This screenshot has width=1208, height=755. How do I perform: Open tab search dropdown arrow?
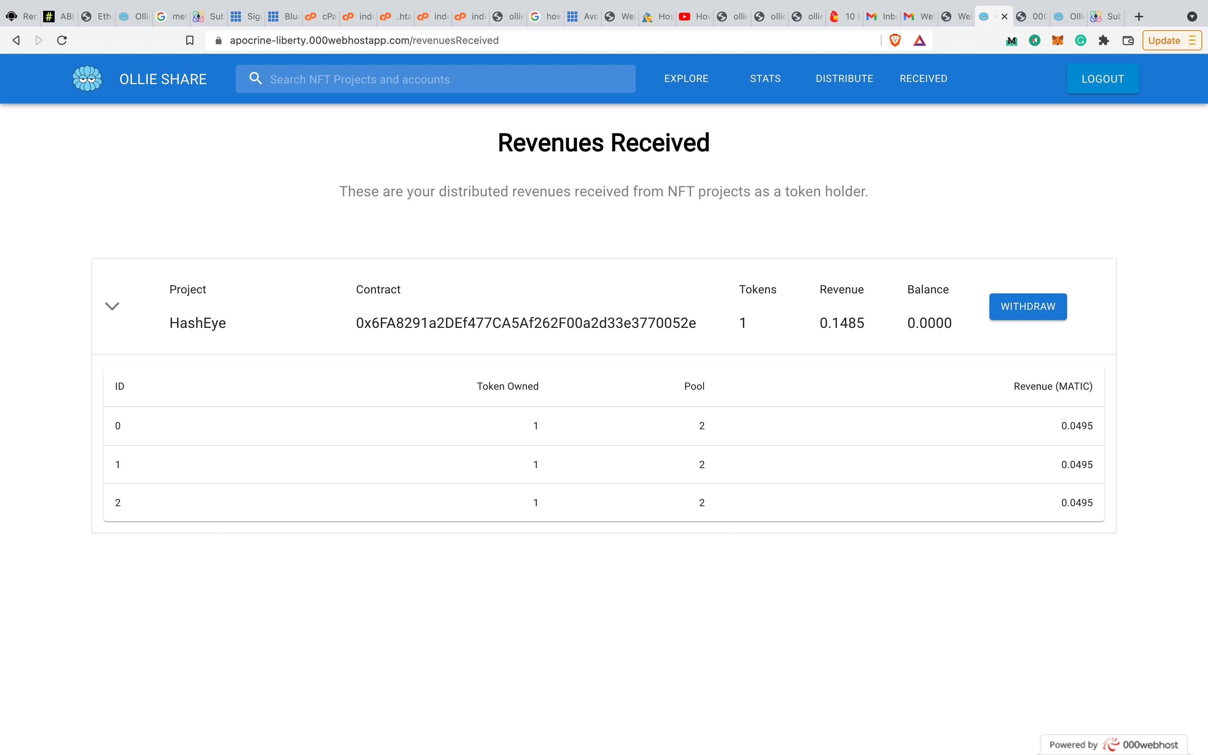point(1192,17)
